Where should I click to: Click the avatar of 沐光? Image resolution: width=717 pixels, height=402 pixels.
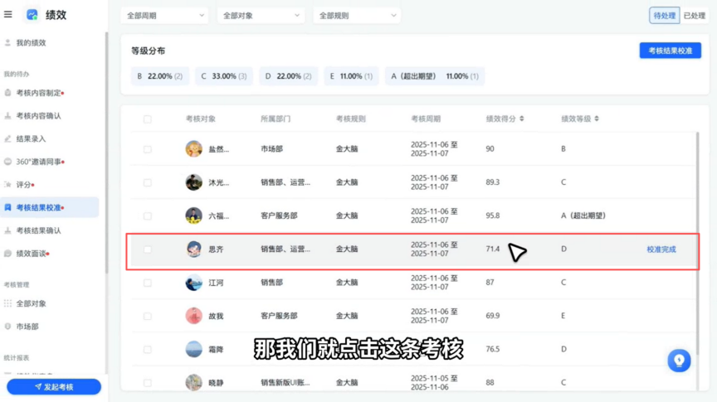194,182
